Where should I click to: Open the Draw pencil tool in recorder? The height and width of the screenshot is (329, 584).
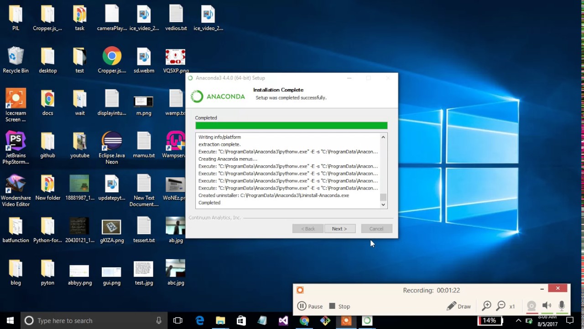pos(459,306)
